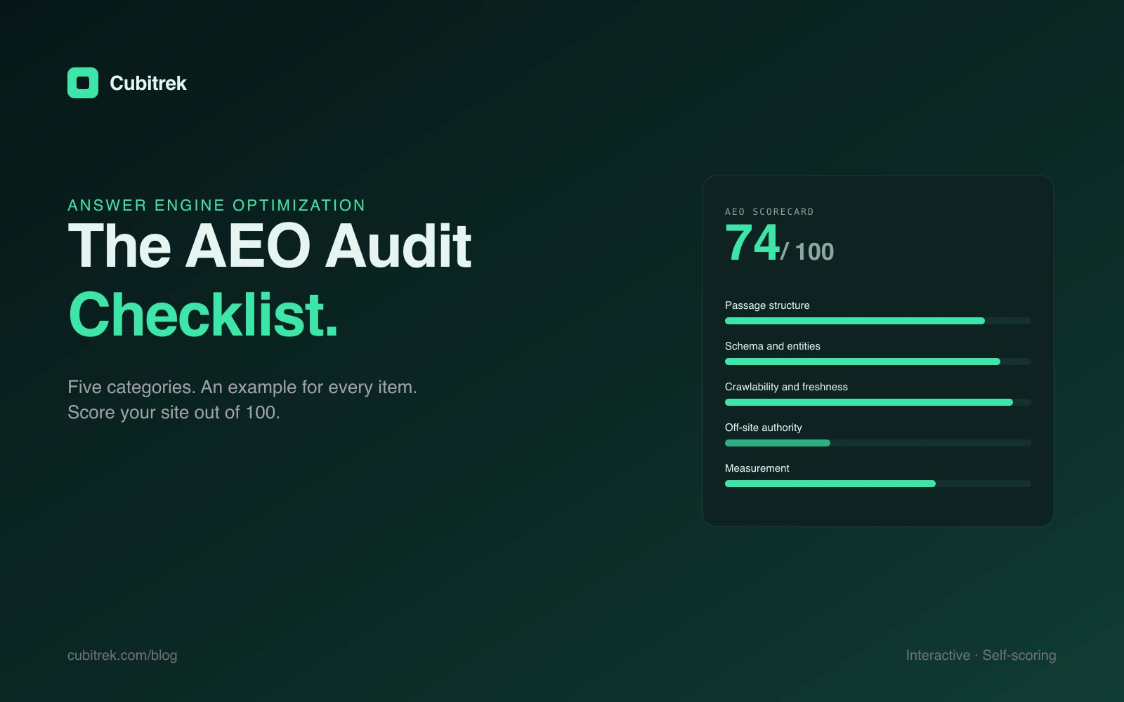Screen dimensions: 1124x702
Task: Click the Passage structure progress bar
Action: (x=878, y=321)
